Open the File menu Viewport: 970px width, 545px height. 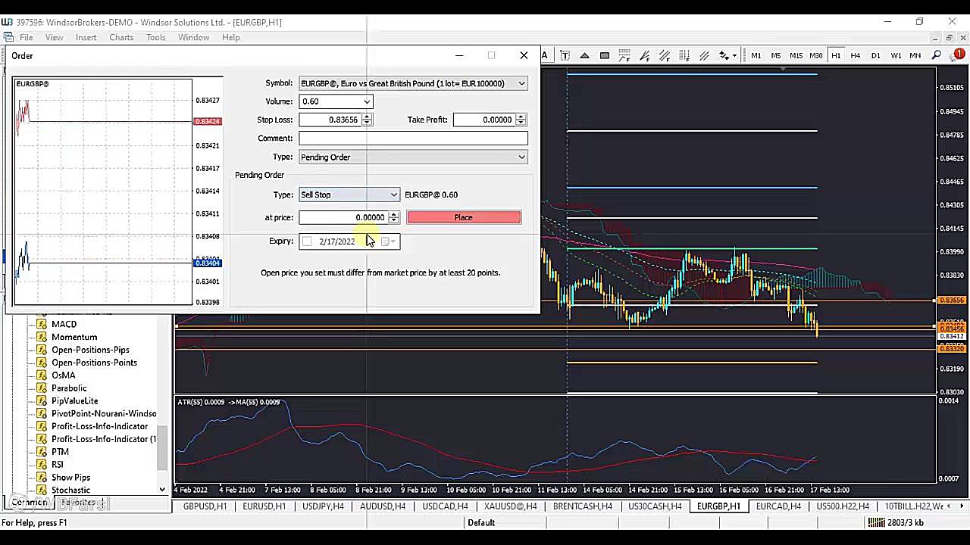(x=26, y=37)
